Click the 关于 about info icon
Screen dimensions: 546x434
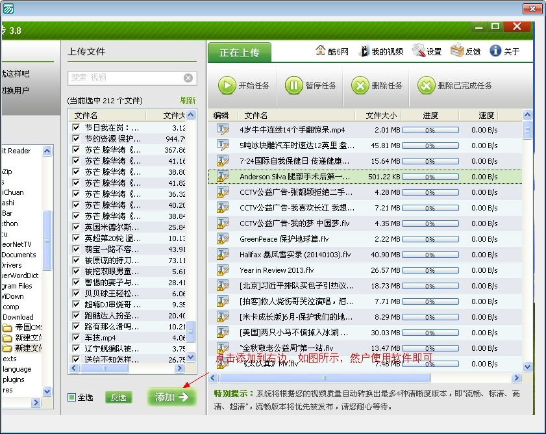(x=495, y=51)
